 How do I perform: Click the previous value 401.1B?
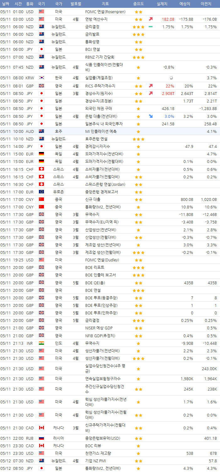(x=210, y=438)
